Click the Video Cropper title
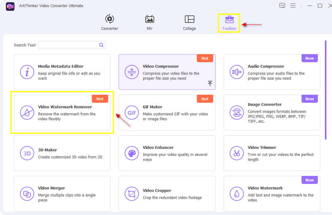Viewport: 332px width, 215px height. tap(157, 190)
